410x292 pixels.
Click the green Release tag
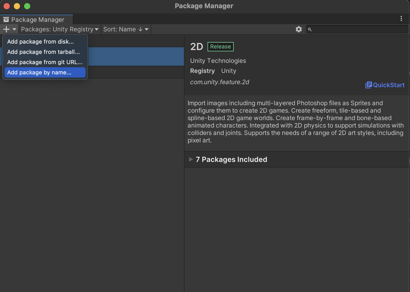tap(220, 47)
